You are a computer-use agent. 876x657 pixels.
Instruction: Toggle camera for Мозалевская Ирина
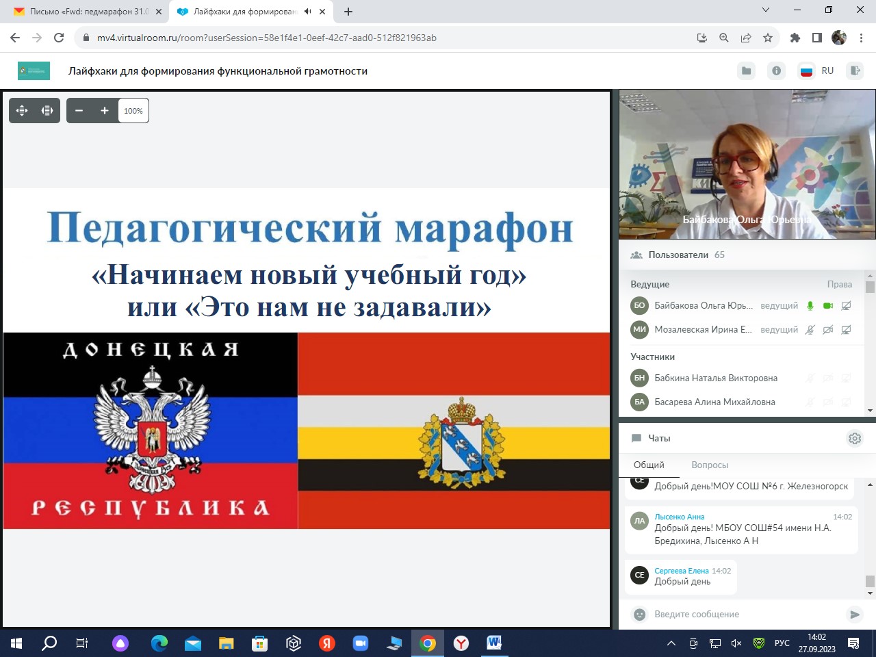pyautogui.click(x=828, y=330)
